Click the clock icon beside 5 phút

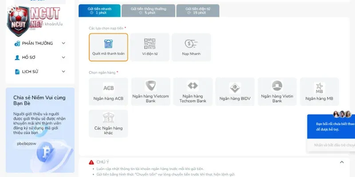click(x=141, y=13)
